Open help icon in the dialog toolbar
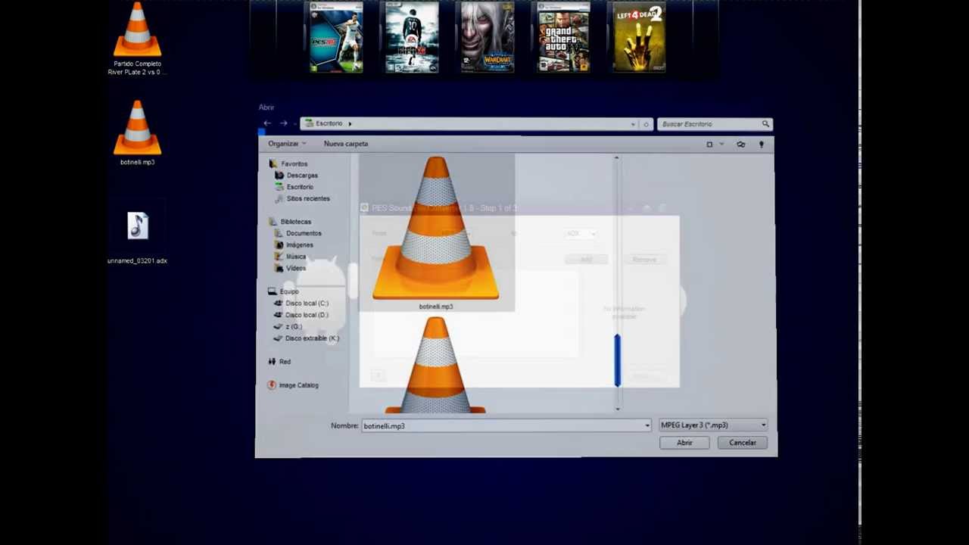This screenshot has width=969, height=545. point(762,144)
